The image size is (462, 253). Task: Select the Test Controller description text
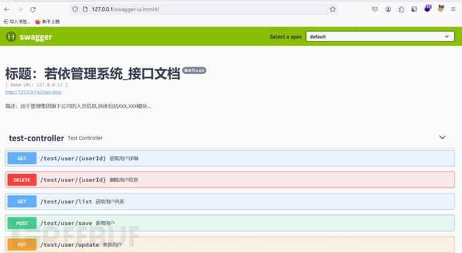point(85,138)
